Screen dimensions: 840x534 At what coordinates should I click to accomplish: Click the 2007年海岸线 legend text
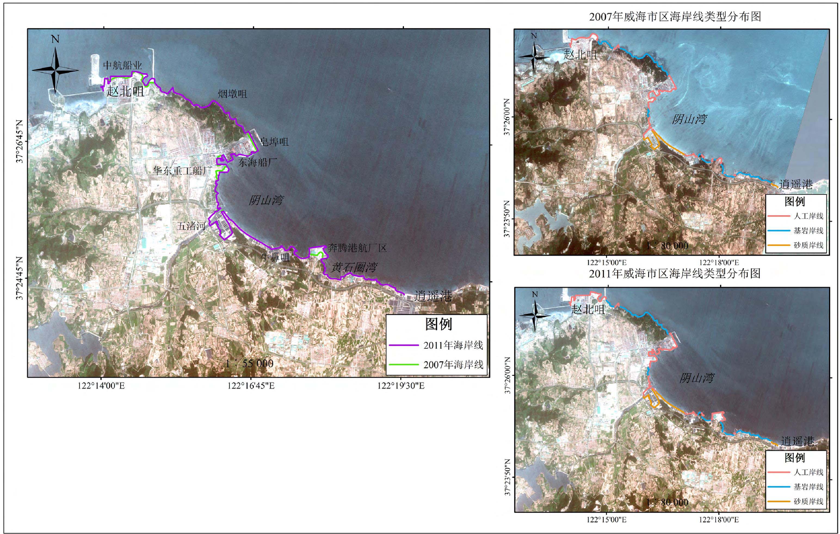(453, 364)
